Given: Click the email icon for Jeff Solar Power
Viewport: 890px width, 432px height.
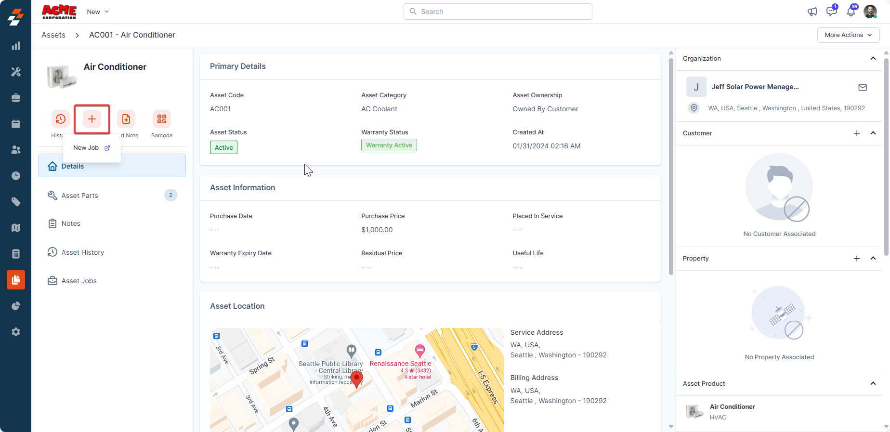Looking at the screenshot, I should 863,87.
